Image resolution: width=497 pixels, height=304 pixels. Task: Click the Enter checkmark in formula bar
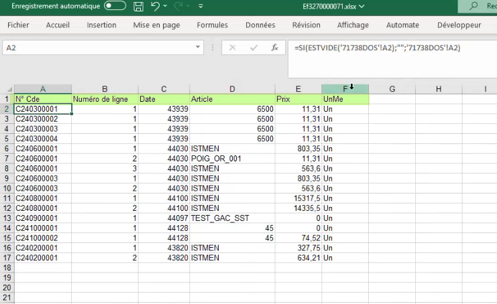point(253,48)
